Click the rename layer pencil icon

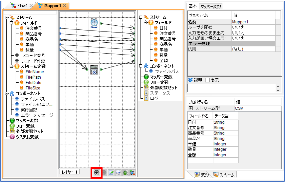111,173
